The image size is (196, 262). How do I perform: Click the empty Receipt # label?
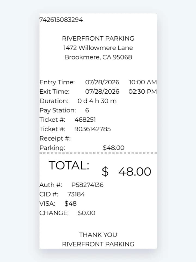[x=55, y=138]
